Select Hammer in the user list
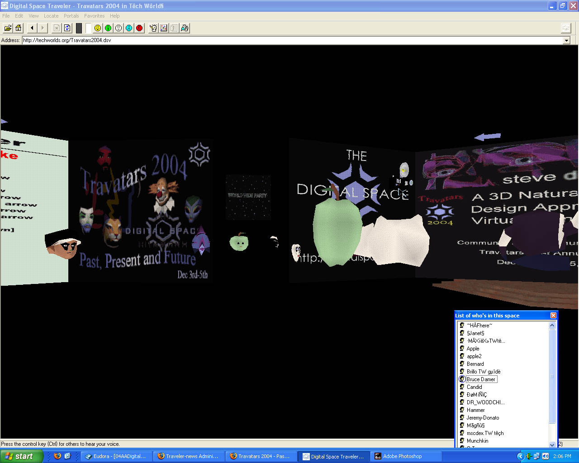The image size is (579, 463). [x=475, y=410]
